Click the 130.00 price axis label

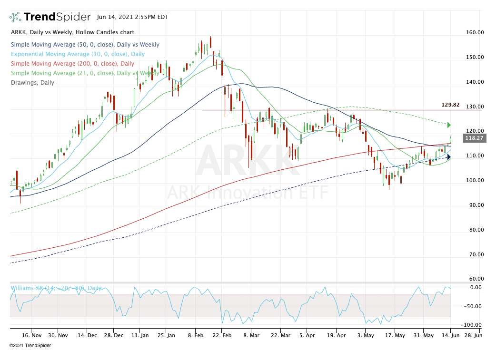tap(475, 107)
